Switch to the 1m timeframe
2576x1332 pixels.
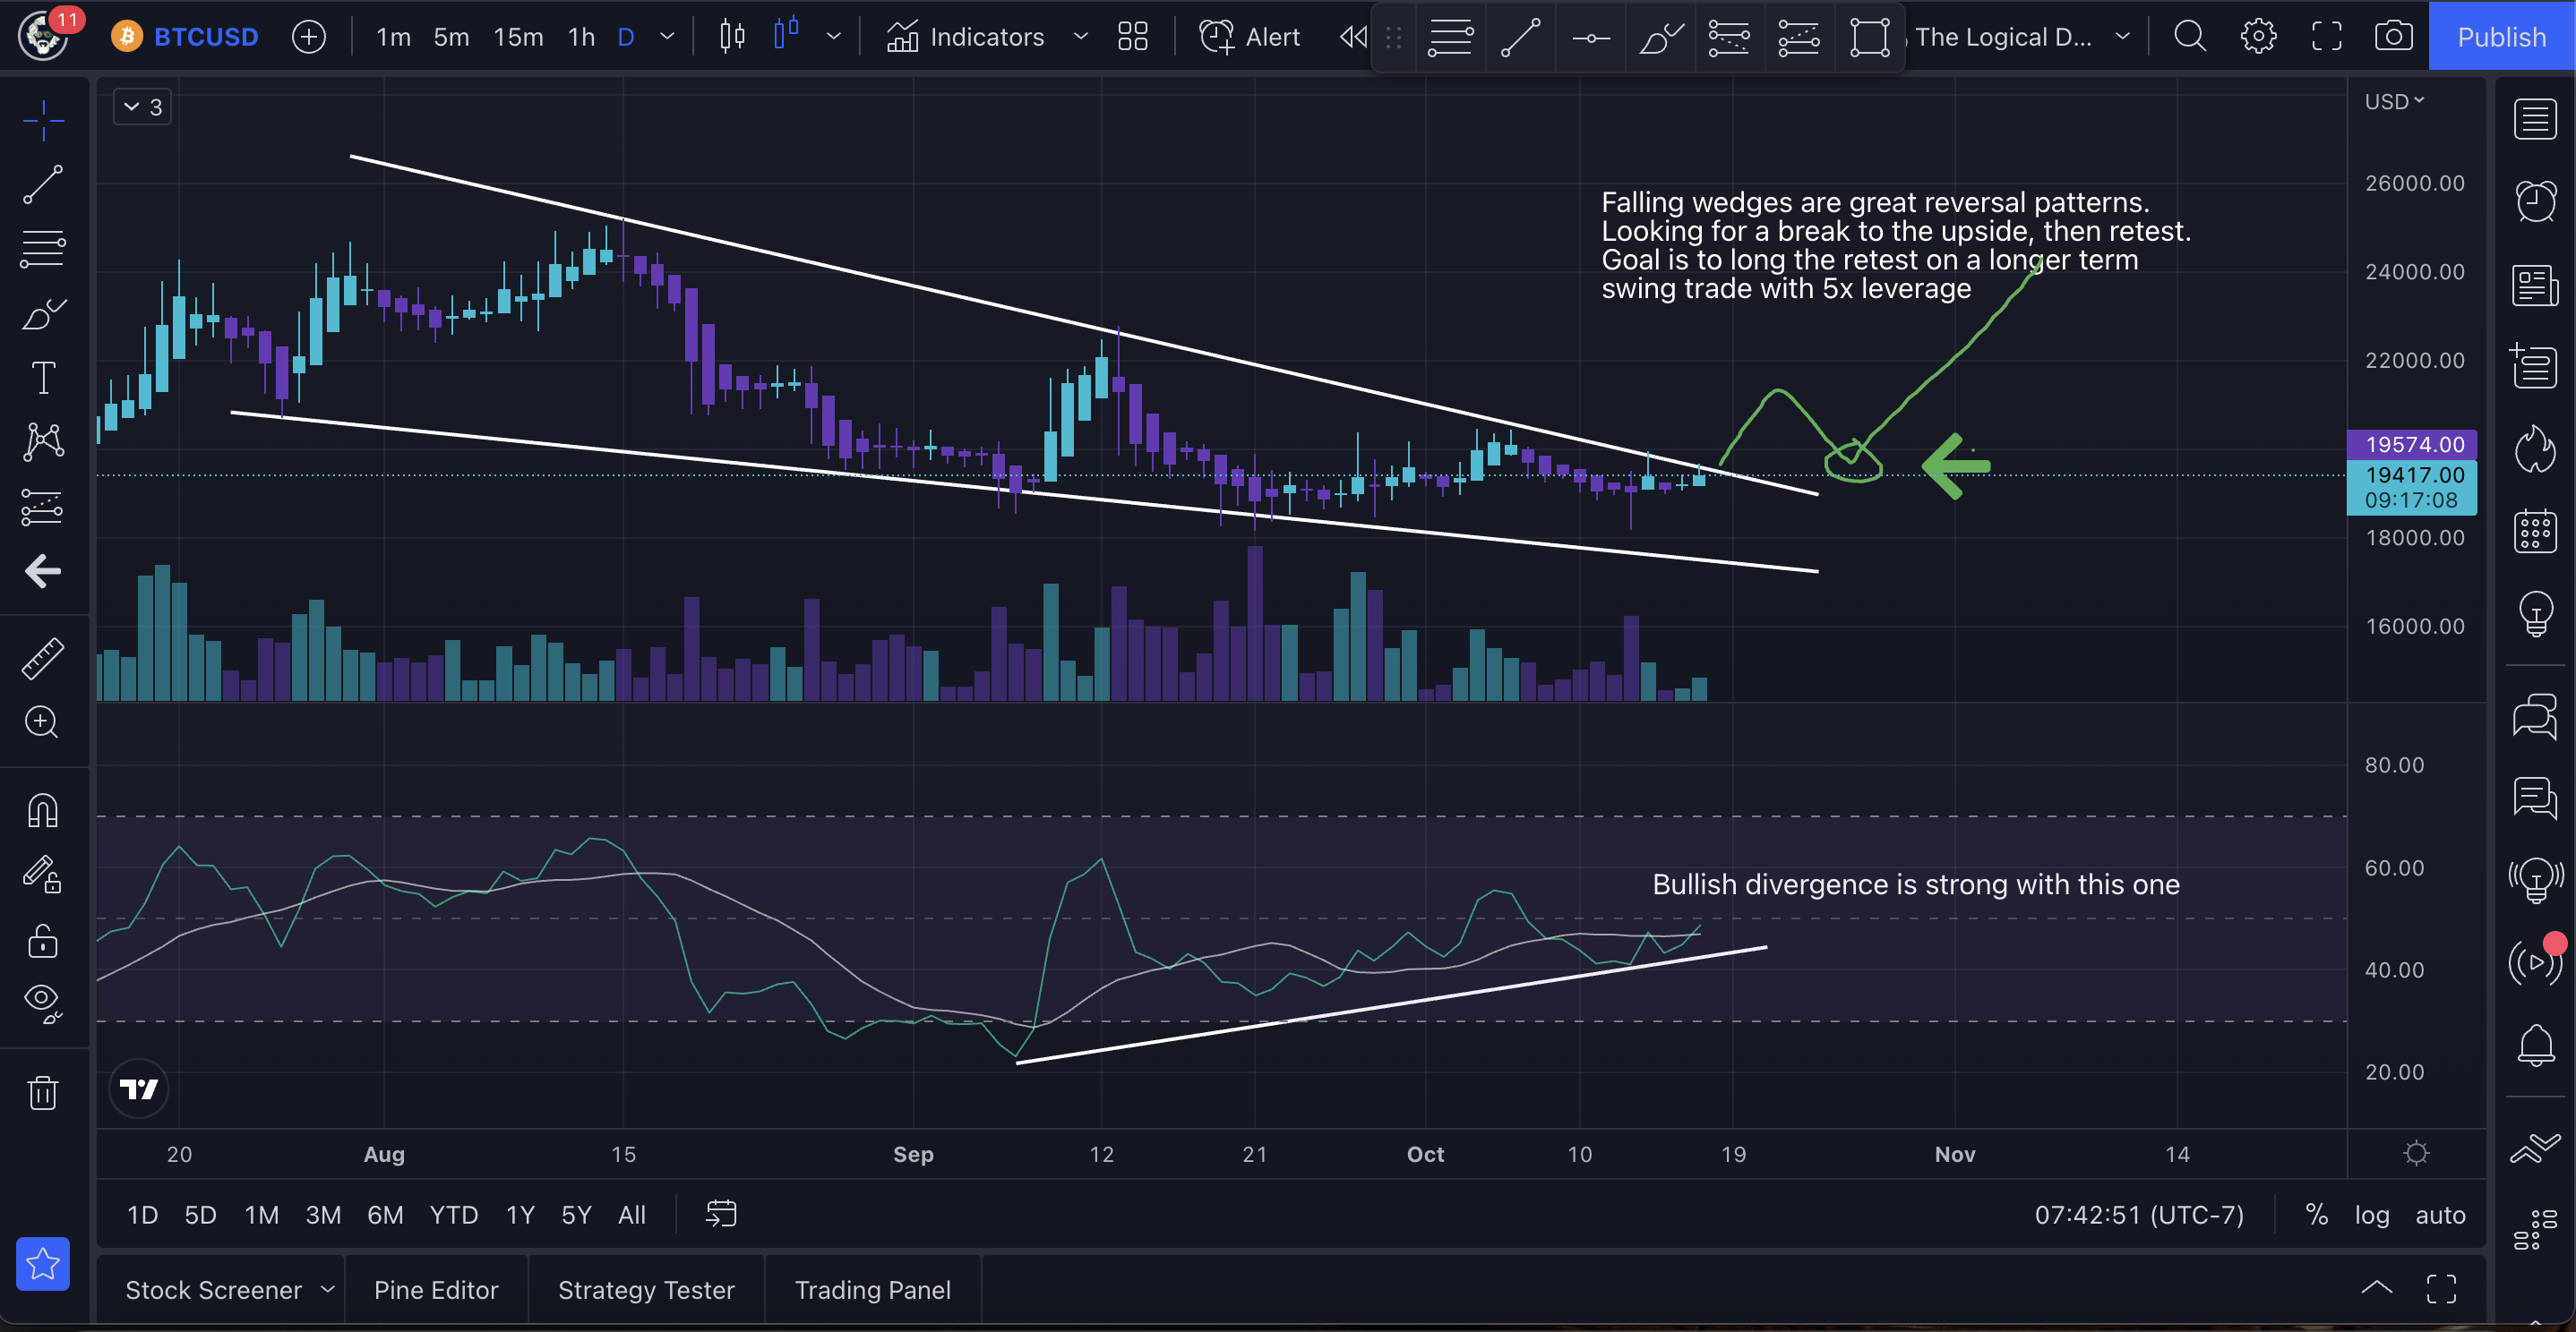tap(393, 37)
